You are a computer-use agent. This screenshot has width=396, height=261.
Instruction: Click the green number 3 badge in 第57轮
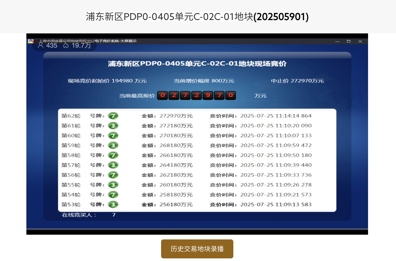click(113, 165)
